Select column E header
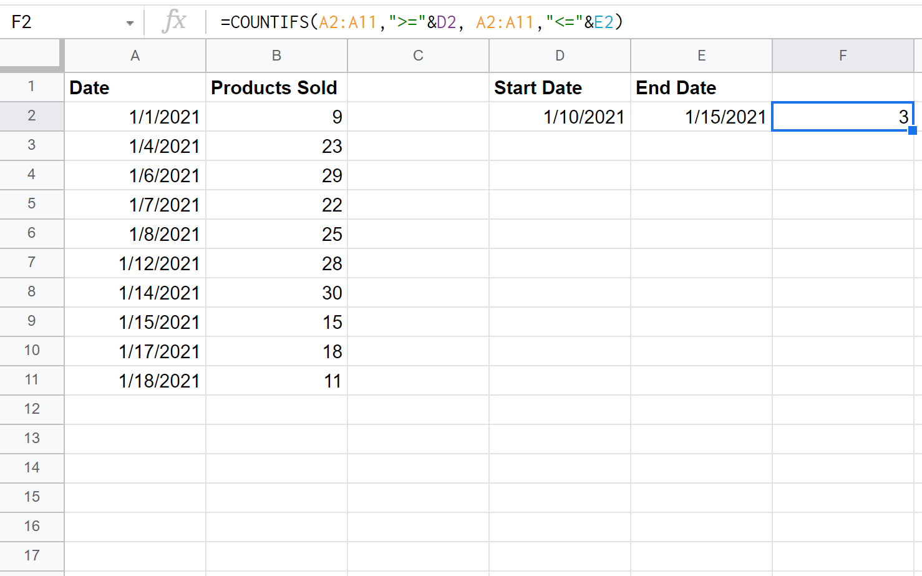This screenshot has width=922, height=576. pos(701,56)
